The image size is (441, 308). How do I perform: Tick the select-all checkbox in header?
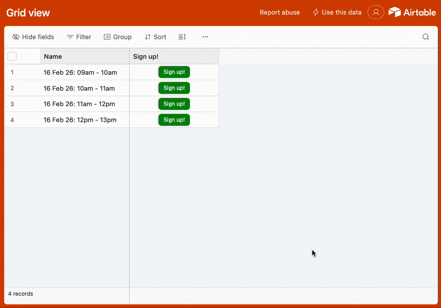point(12,56)
